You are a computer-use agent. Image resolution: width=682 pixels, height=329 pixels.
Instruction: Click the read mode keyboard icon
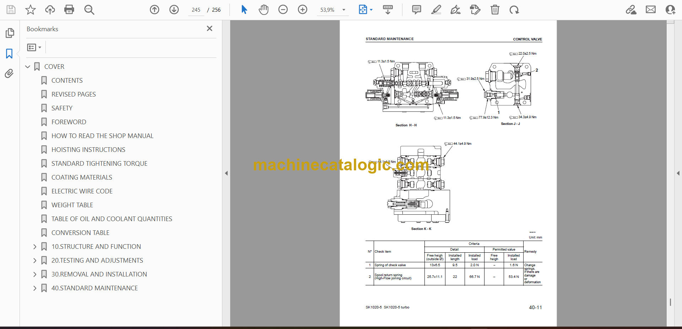pos(388,10)
